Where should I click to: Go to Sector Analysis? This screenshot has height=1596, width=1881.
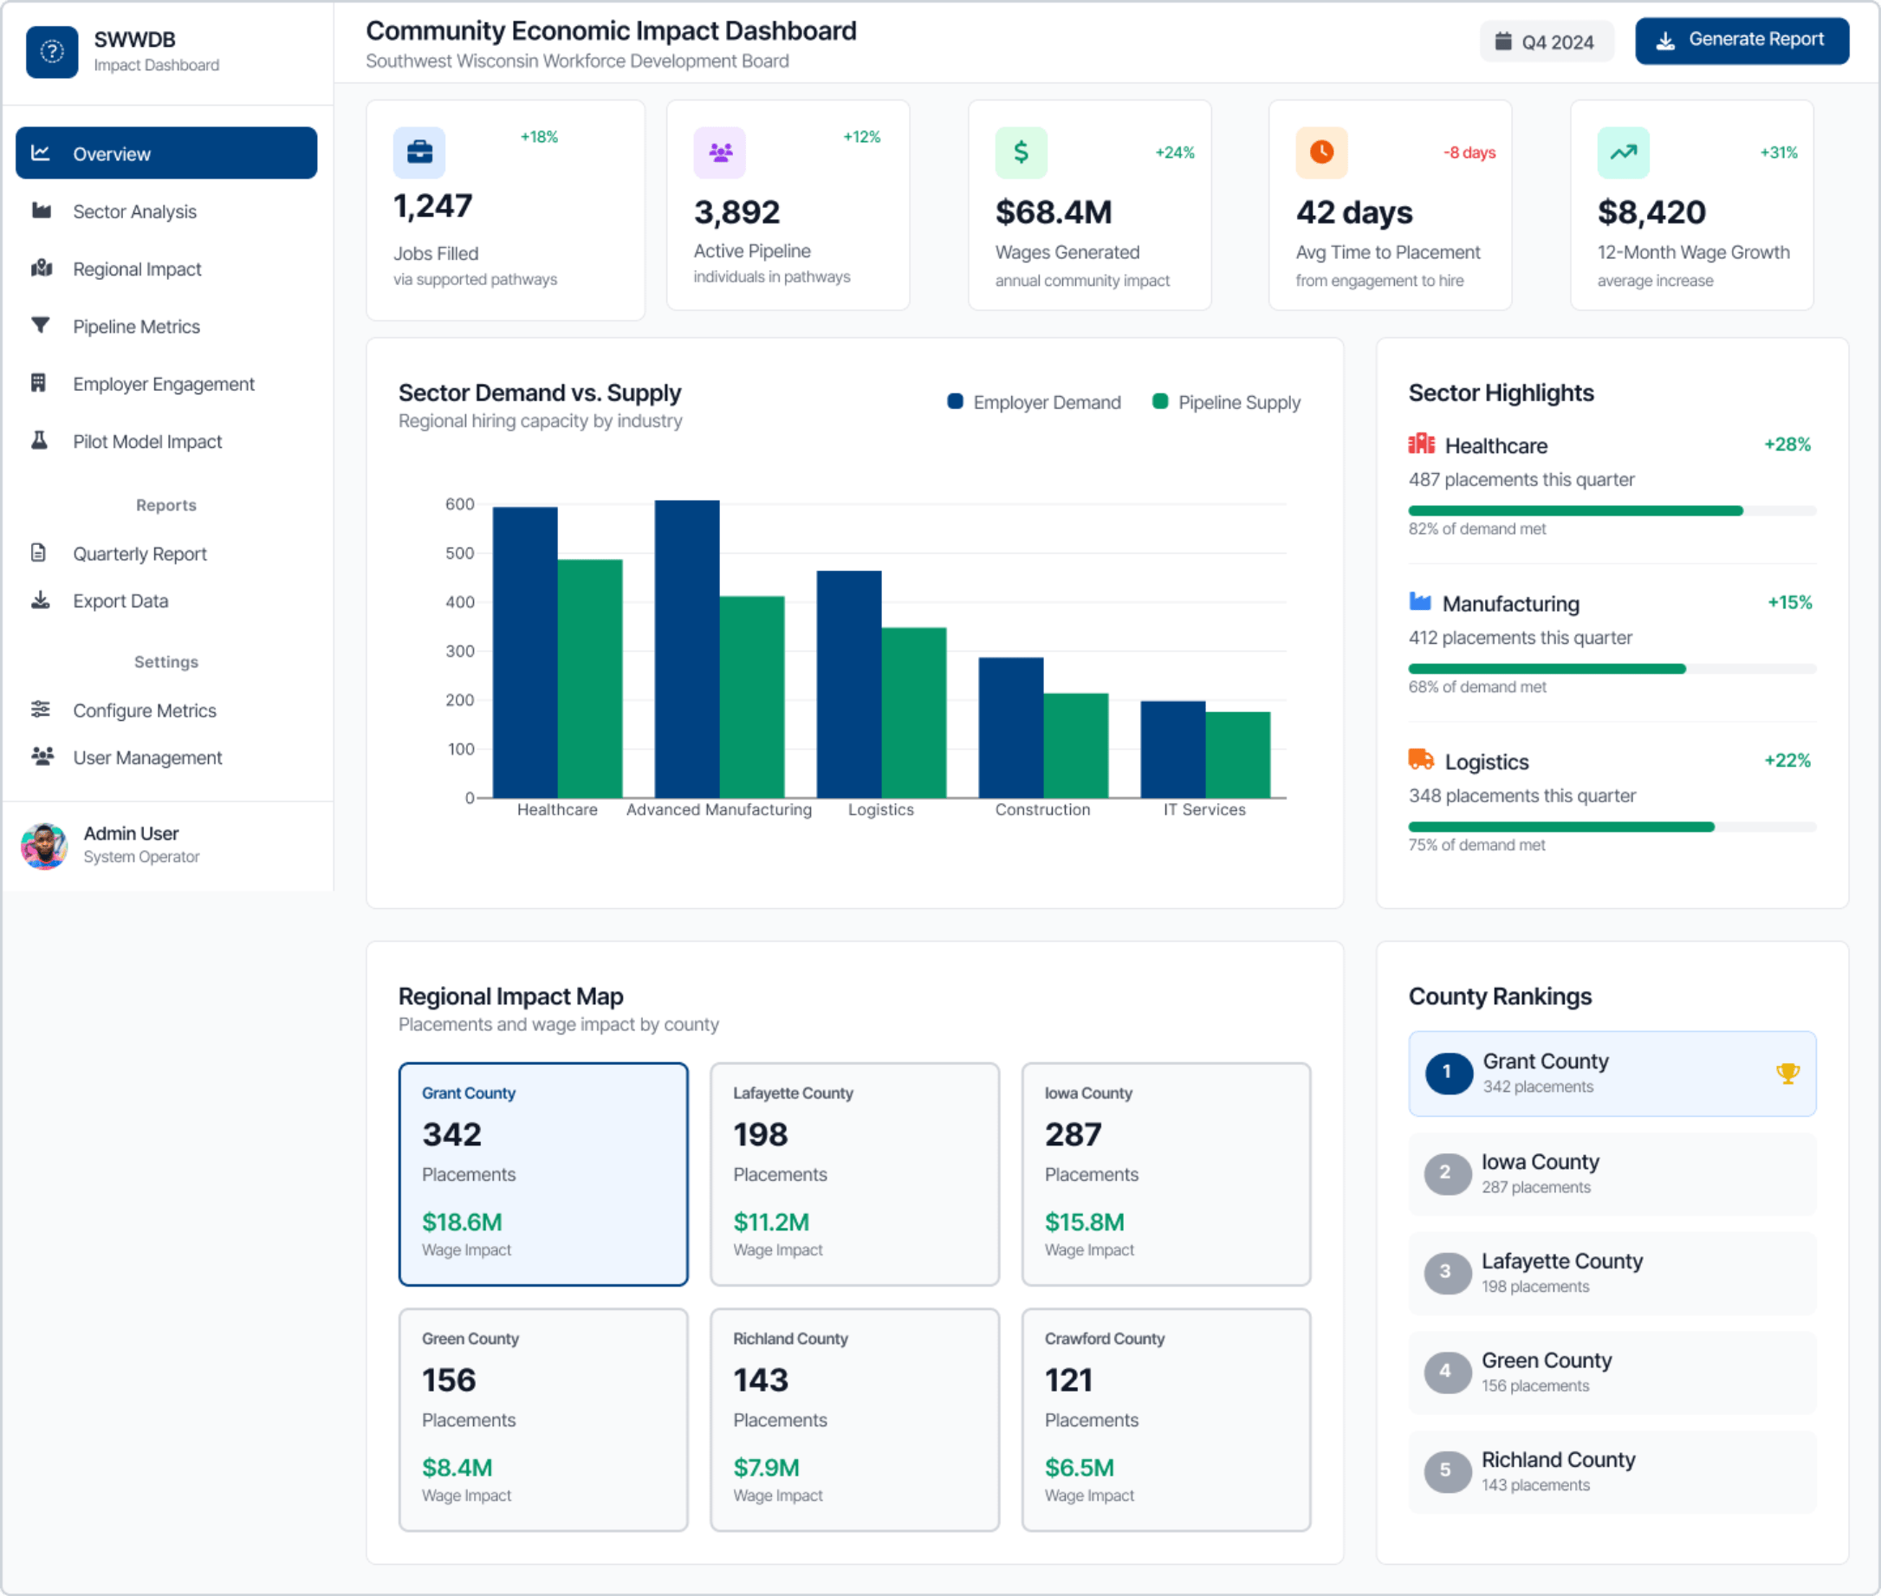pyautogui.click(x=166, y=211)
